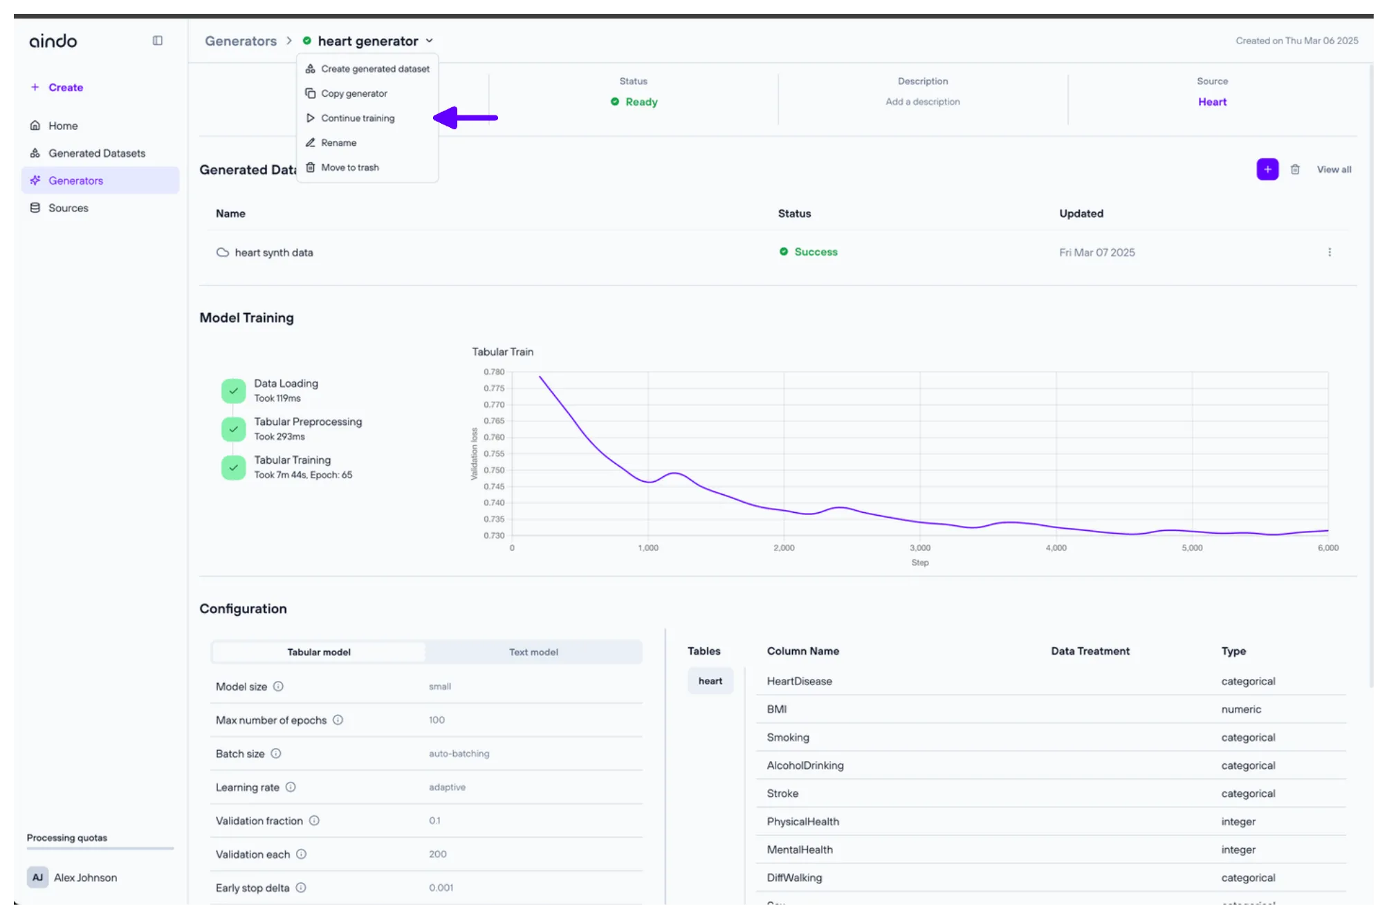Click the trash icon beside View all
The image size is (1387, 918).
coord(1295,169)
